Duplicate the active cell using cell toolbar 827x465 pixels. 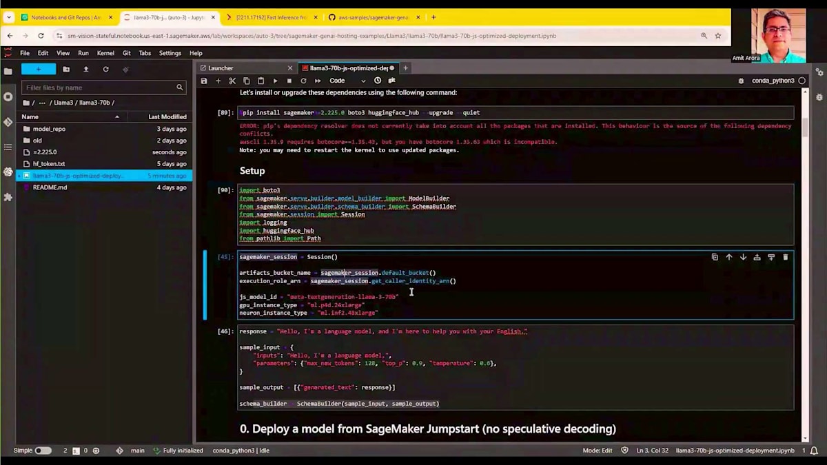coord(715,257)
